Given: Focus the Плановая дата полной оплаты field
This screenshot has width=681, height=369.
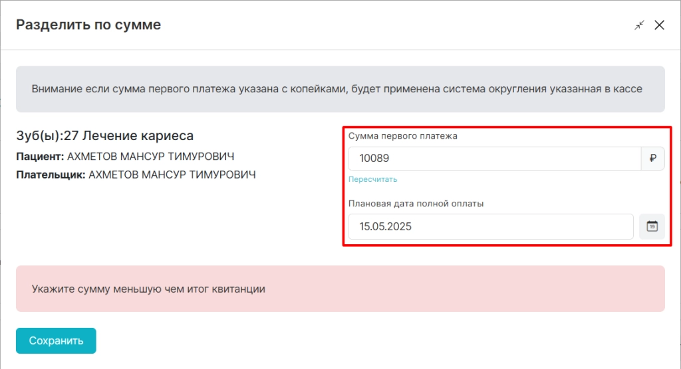Looking at the screenshot, I should click(x=491, y=226).
